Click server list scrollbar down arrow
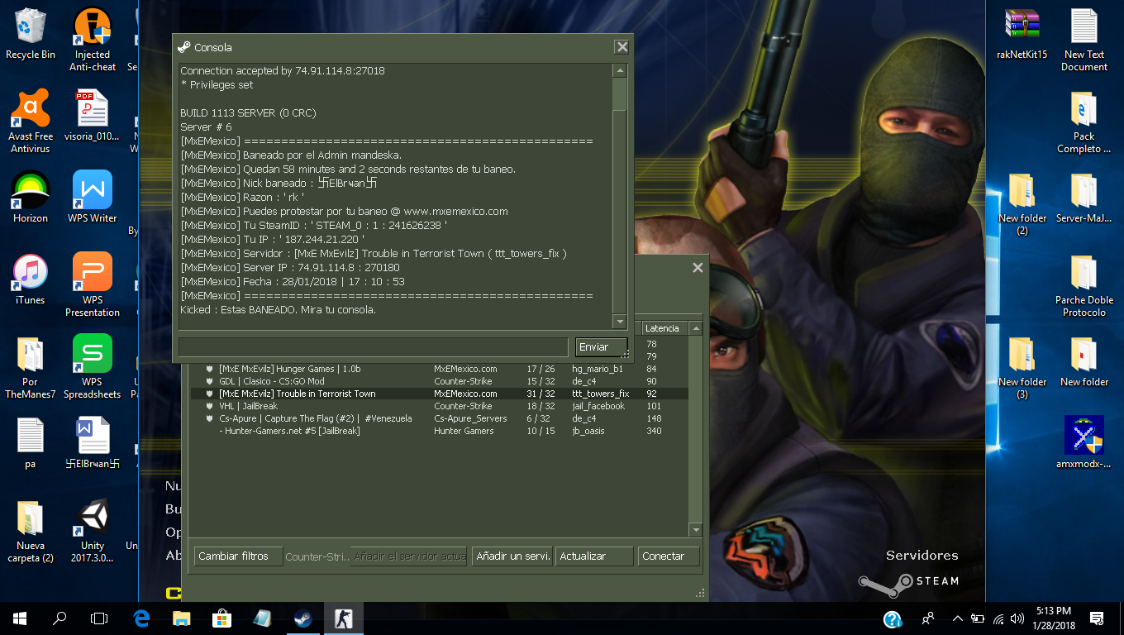This screenshot has height=635, width=1124. tap(695, 529)
